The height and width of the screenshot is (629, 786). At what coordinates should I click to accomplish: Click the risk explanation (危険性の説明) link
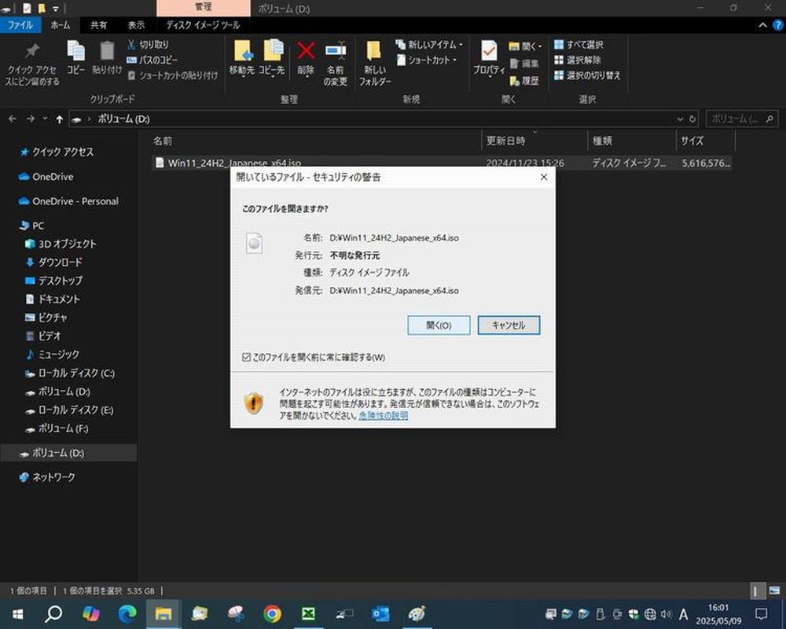383,416
